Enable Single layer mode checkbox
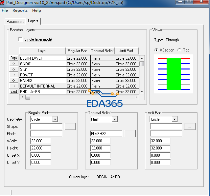This screenshot has height=196, width=210. coord(20,39)
